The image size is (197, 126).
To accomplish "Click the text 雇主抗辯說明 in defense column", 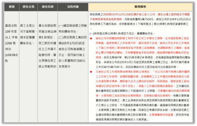I will click(x=47, y=25).
